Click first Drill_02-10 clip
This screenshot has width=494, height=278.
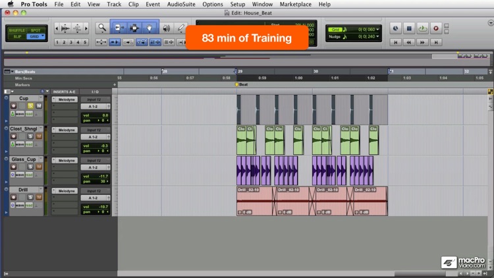254,201
